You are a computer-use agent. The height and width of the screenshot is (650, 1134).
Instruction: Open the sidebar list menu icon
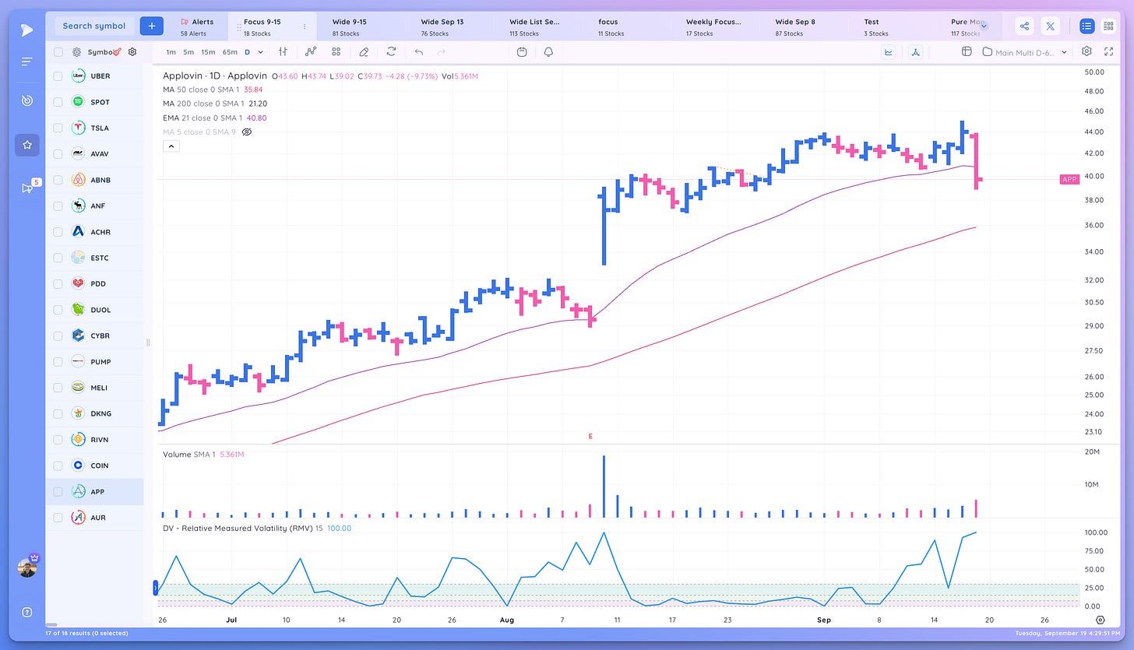coord(26,61)
